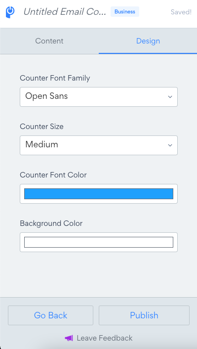Open the white Background Color swatch
This screenshot has width=197, height=349.
[x=99, y=242]
